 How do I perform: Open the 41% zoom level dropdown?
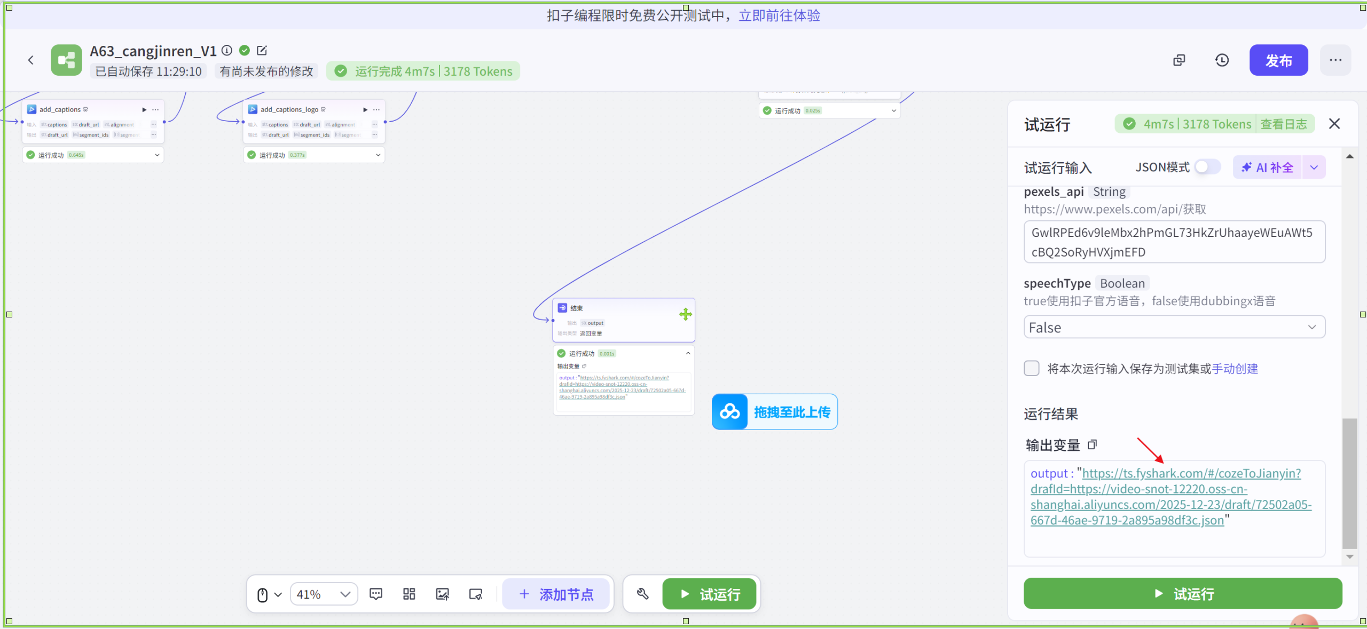pyautogui.click(x=323, y=594)
